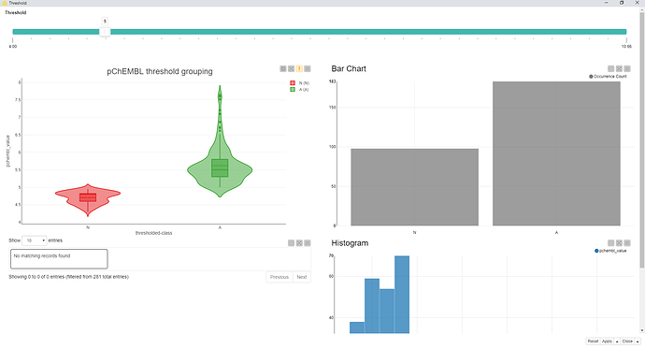This screenshot has height=349, width=645.
Task: Click the leftmost gray icon above the violin plot
Action: pyautogui.click(x=283, y=68)
